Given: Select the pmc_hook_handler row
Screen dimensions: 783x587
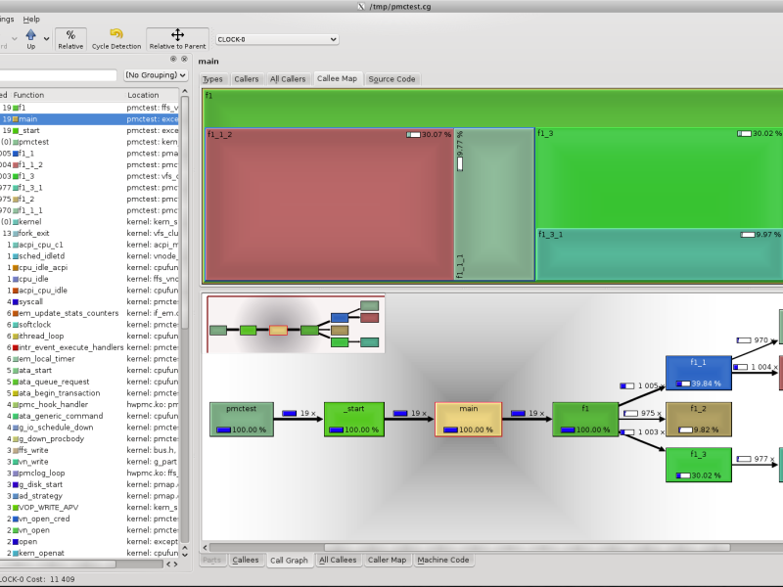Looking at the screenshot, I should pyautogui.click(x=89, y=404).
